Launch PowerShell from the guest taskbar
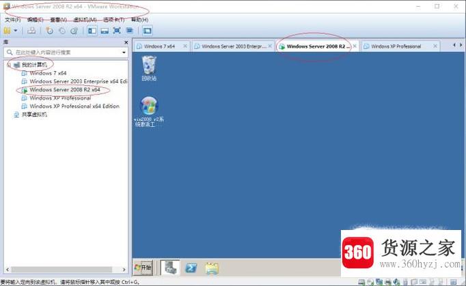Image resolution: width=466 pixels, height=286 pixels. coord(191,268)
